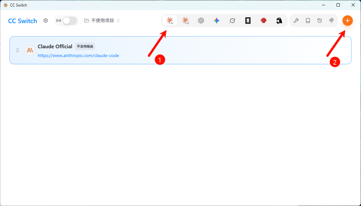Select the crossed-circle app icon
This screenshot has height=206, width=361.
232,21
